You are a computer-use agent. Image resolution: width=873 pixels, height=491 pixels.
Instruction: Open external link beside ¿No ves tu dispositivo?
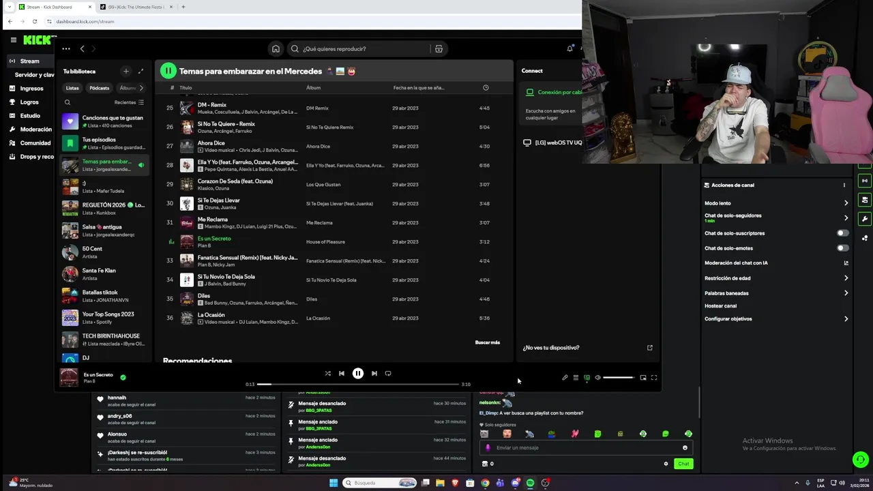649,348
